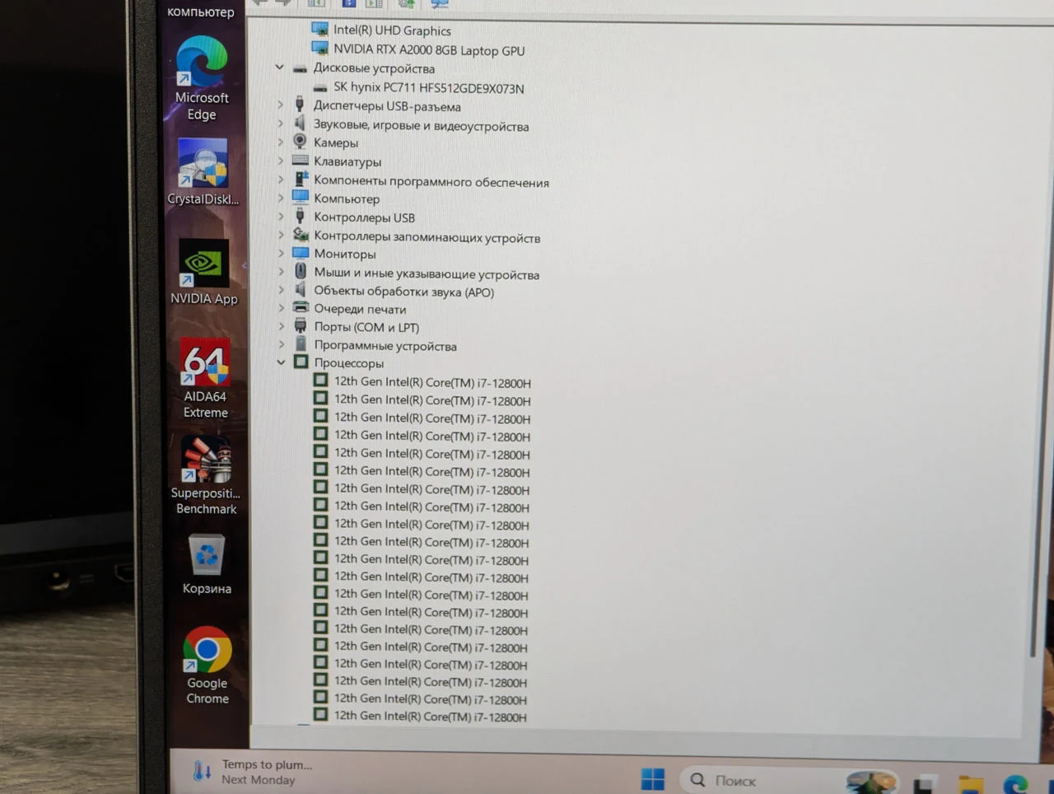The height and width of the screenshot is (794, 1054).
Task: Expand the Контроллеры USB category
Action: (x=281, y=217)
